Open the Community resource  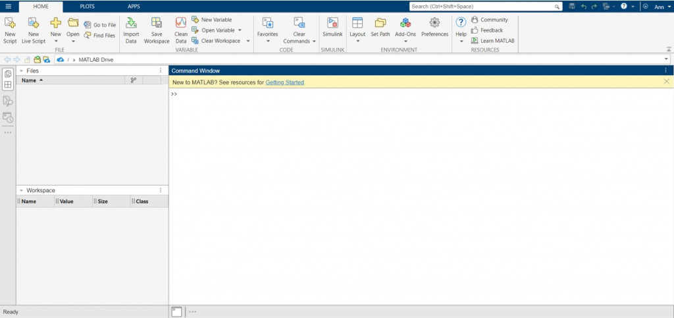pos(490,20)
